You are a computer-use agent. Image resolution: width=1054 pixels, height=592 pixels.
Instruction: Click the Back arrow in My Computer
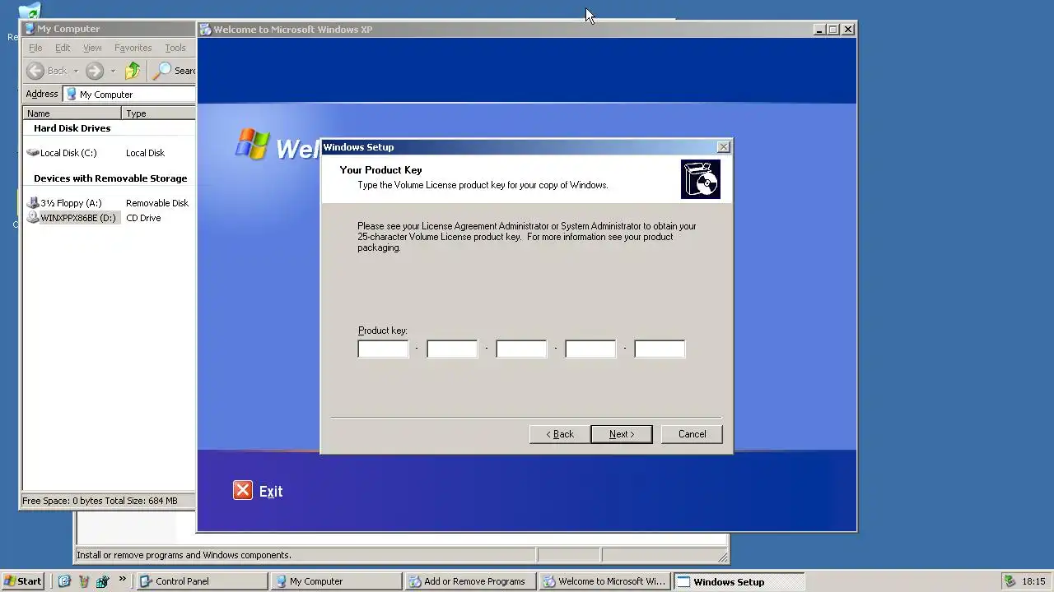pyautogui.click(x=47, y=71)
